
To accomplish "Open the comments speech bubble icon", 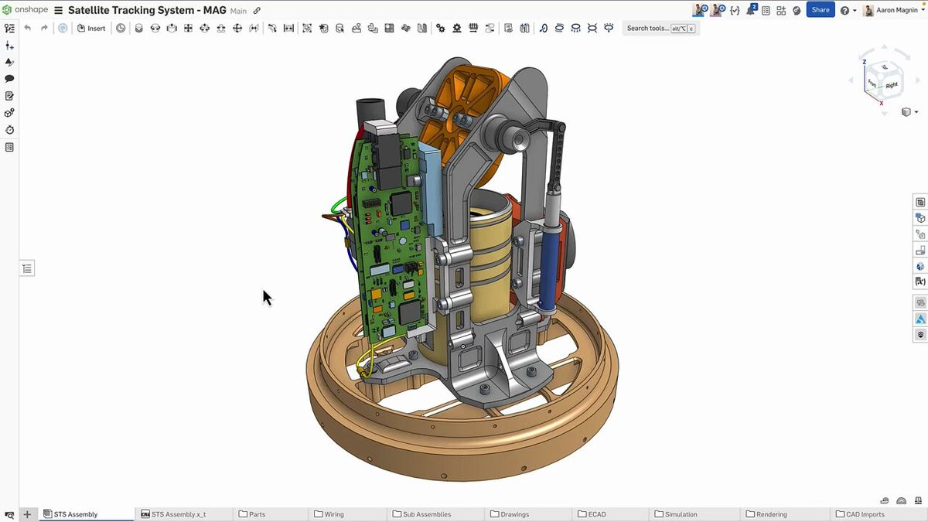I will coord(9,79).
